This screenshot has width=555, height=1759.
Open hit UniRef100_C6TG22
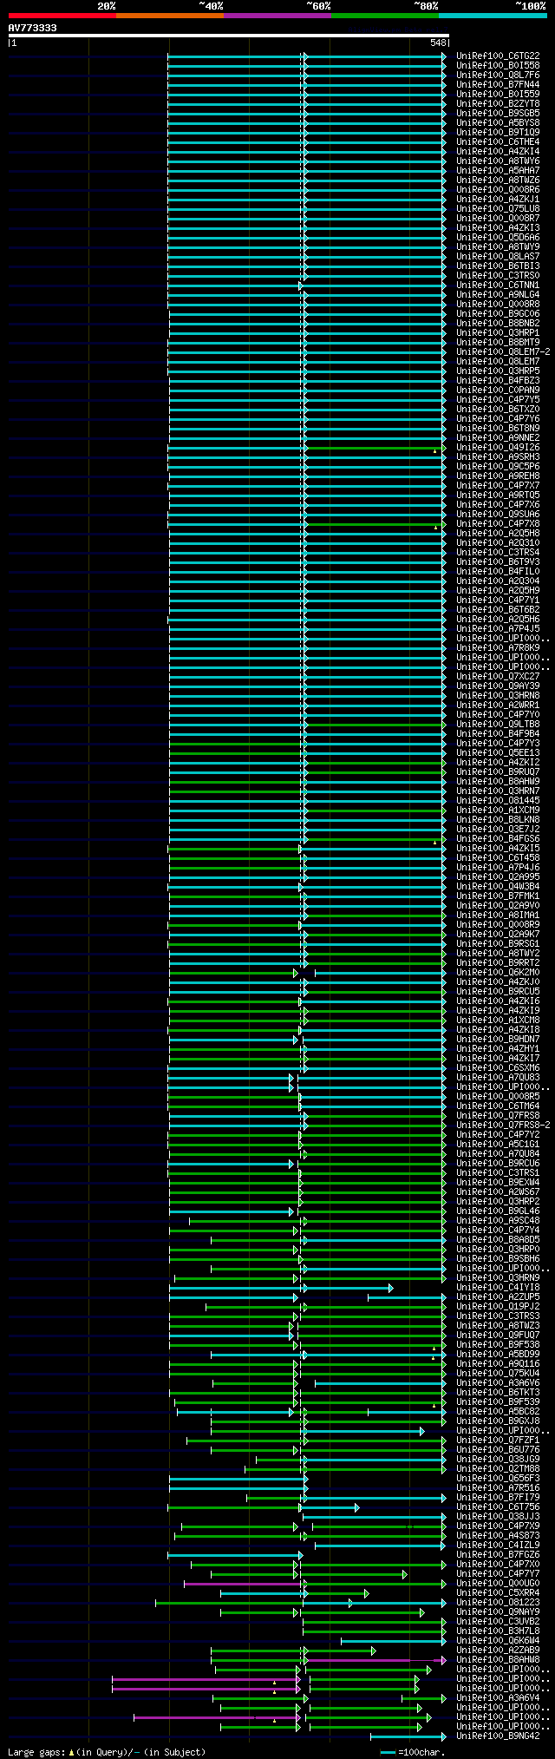coord(498,56)
